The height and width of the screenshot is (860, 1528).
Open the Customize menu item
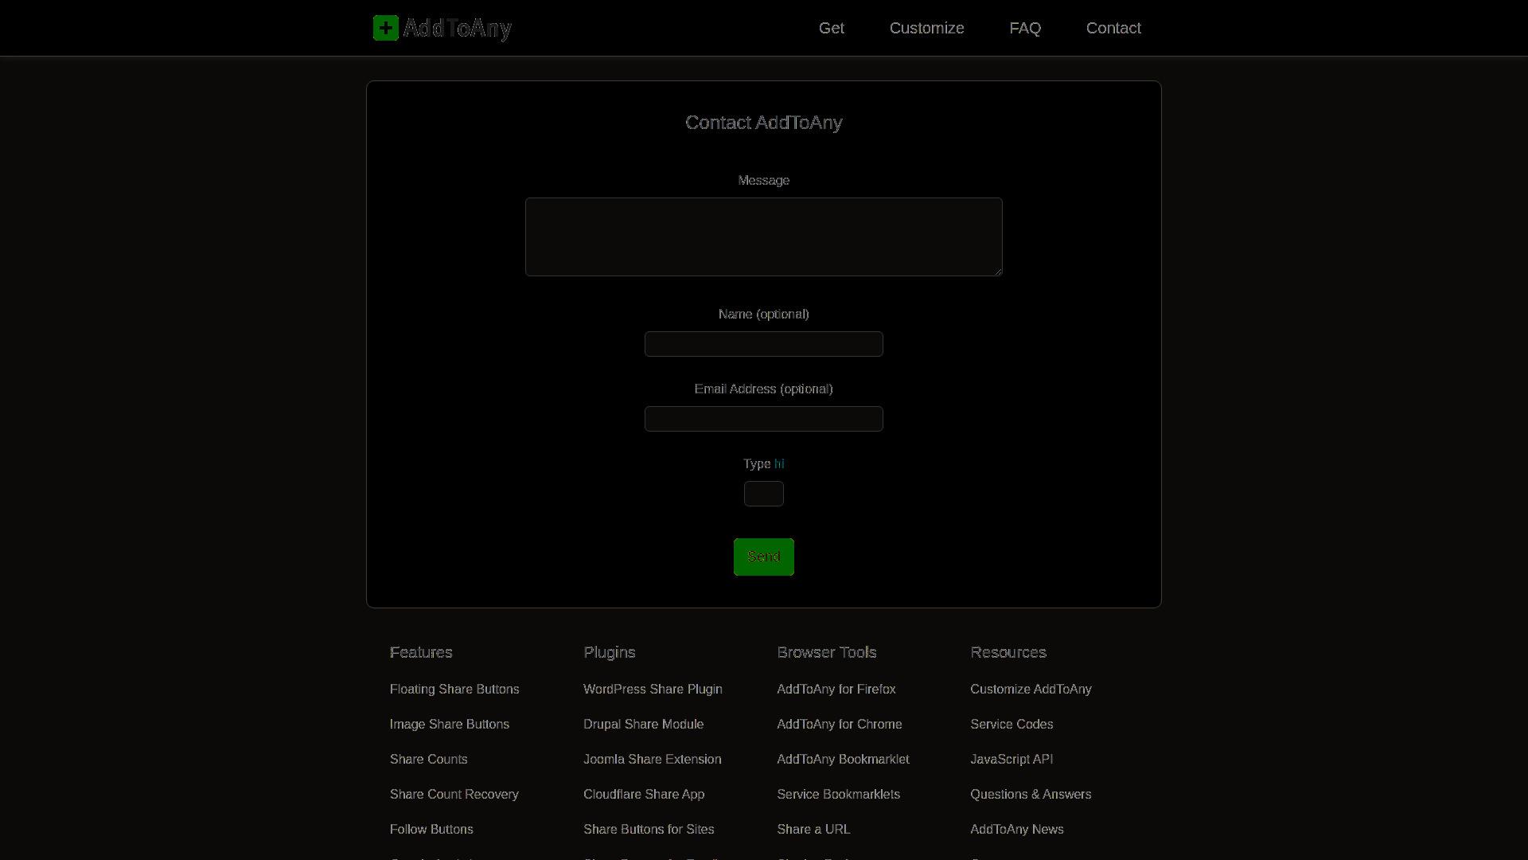[927, 28]
